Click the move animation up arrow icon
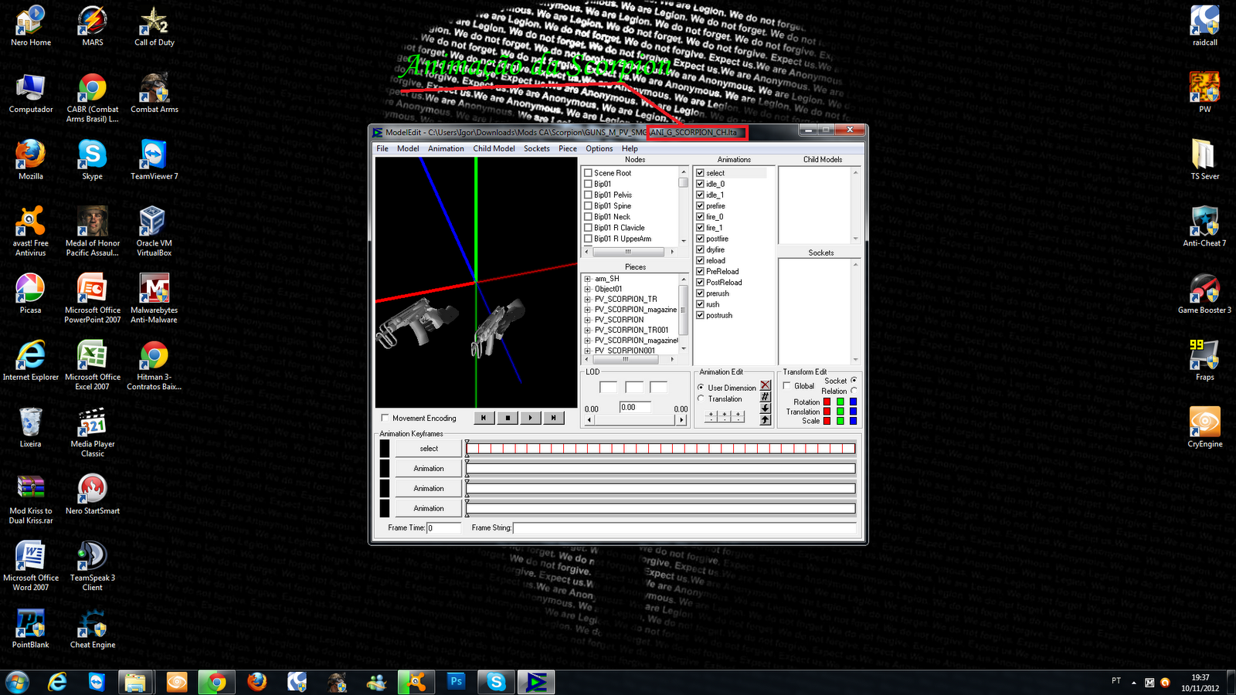 point(766,420)
